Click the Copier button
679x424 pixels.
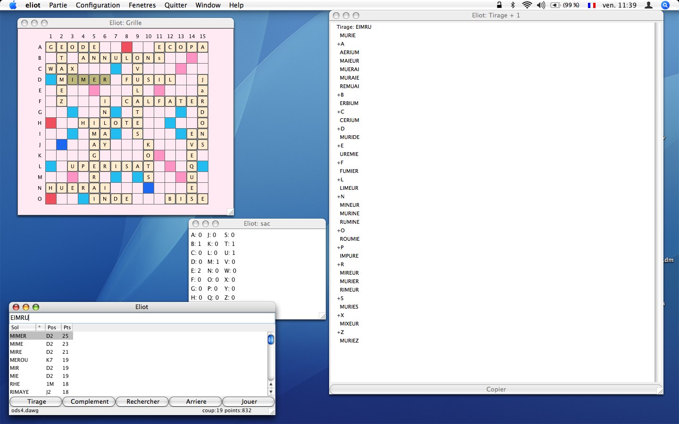click(x=496, y=389)
